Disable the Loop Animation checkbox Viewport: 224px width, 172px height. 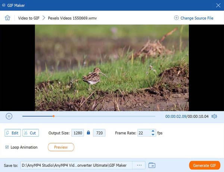[7, 147]
